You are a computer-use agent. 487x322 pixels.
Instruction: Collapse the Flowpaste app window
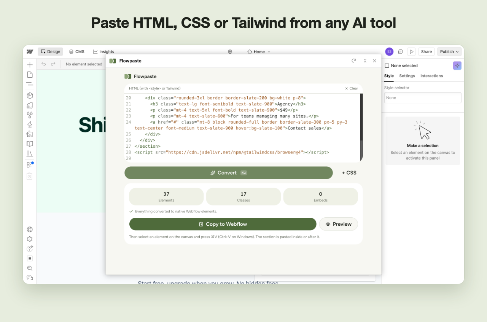click(x=365, y=61)
